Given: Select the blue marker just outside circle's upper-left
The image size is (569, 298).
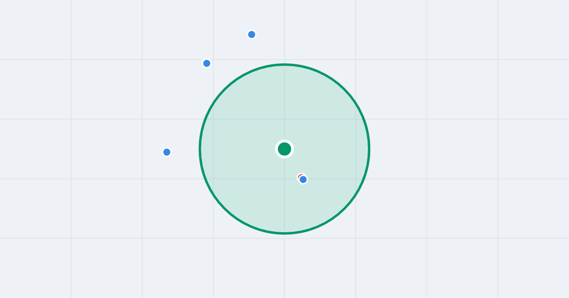Looking at the screenshot, I should (x=207, y=63).
